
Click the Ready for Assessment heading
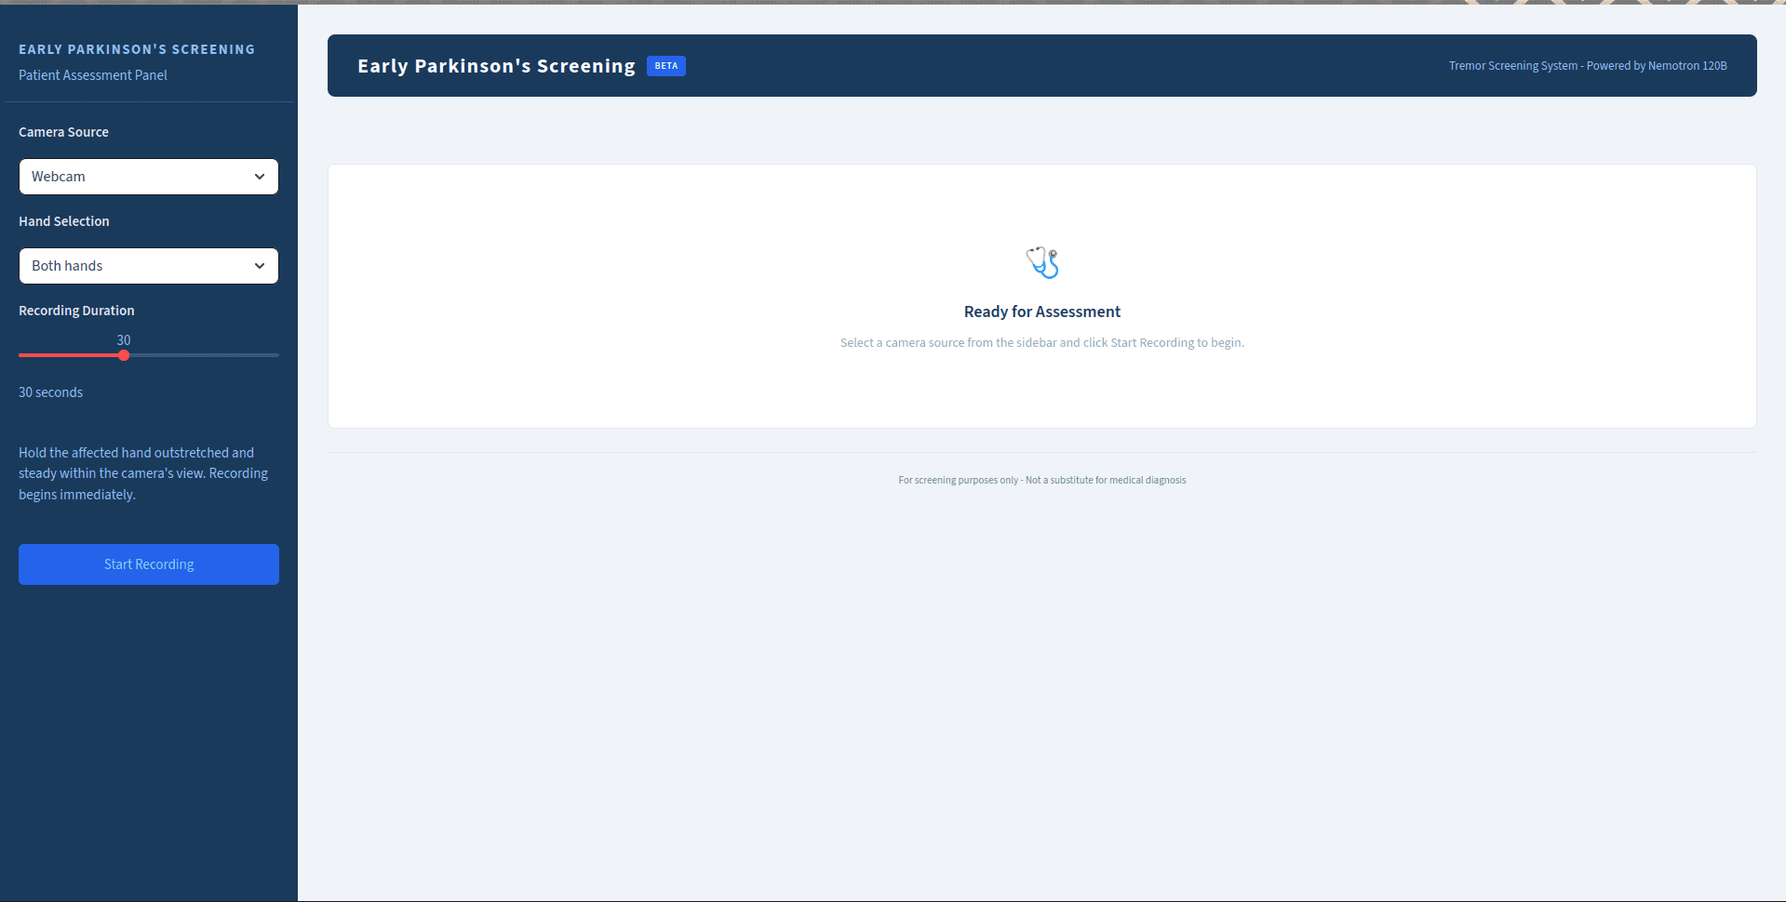[x=1042, y=312]
